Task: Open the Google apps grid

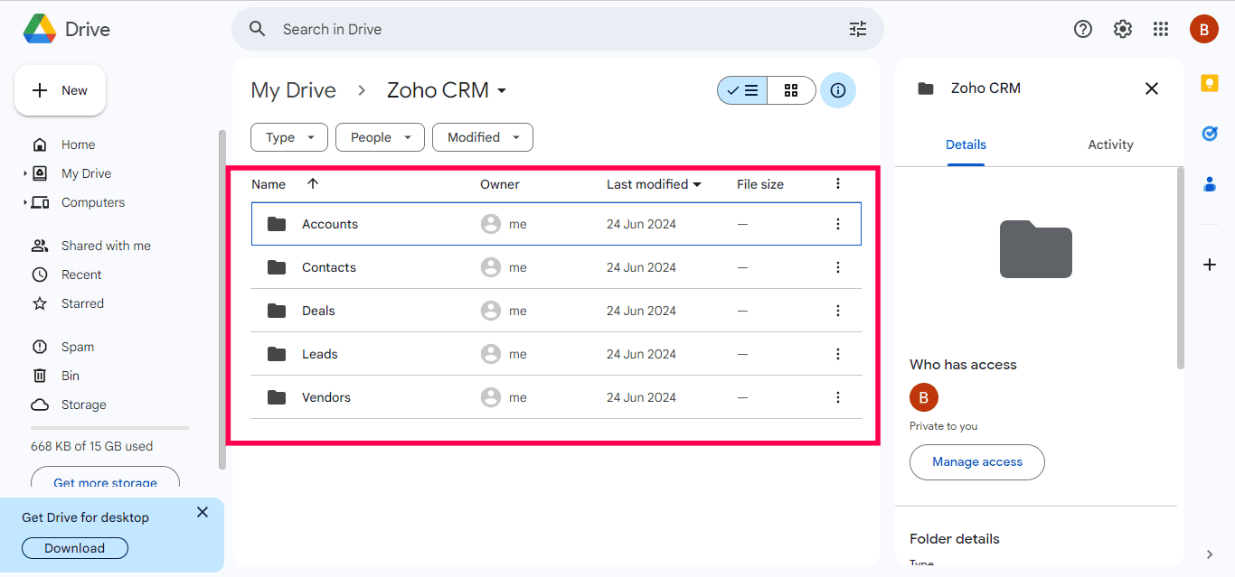Action: pyautogui.click(x=1161, y=29)
